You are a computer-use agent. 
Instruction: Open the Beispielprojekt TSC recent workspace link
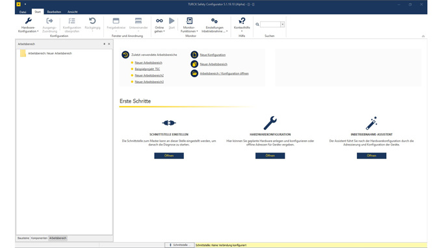(147, 69)
